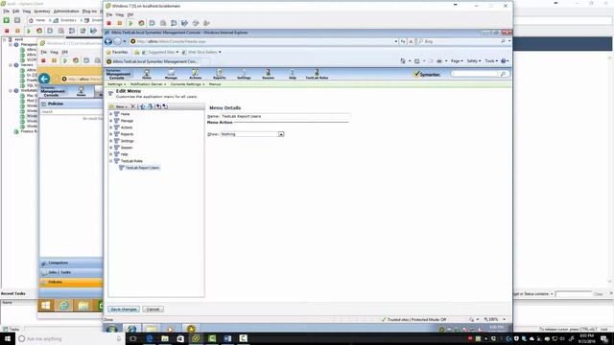The height and width of the screenshot is (345, 614).
Task: Click orange suspend icon in Windows 7 VM toolbar
Action: coord(120,23)
